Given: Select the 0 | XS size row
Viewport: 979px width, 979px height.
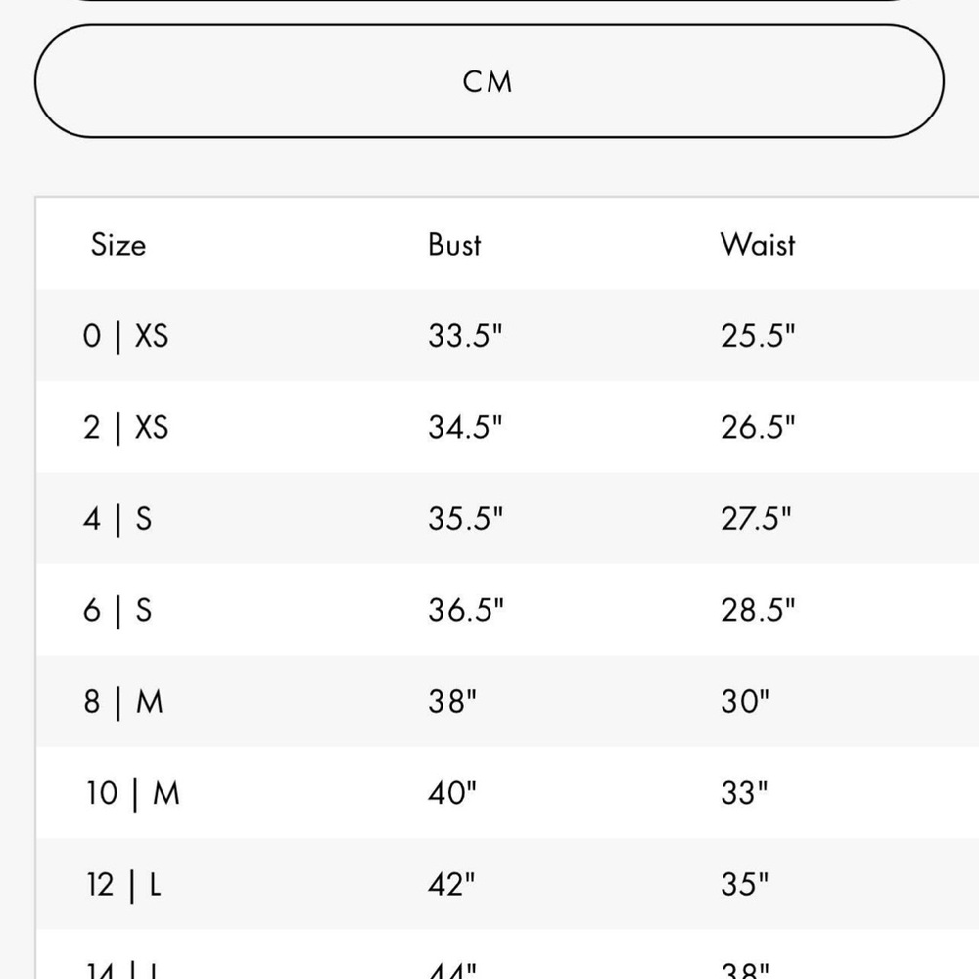Looking at the screenshot, I should point(507,335).
